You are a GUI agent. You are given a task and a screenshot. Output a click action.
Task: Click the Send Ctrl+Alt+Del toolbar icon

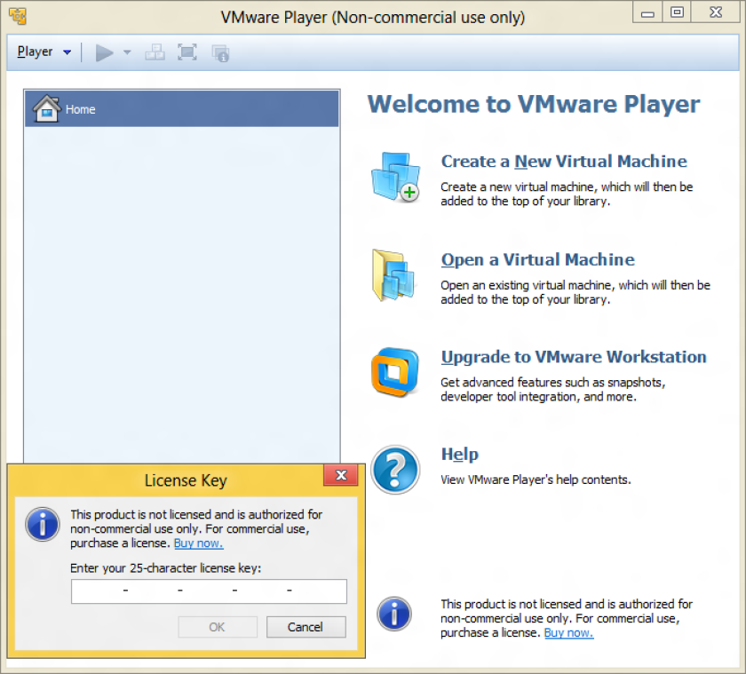pos(155,52)
